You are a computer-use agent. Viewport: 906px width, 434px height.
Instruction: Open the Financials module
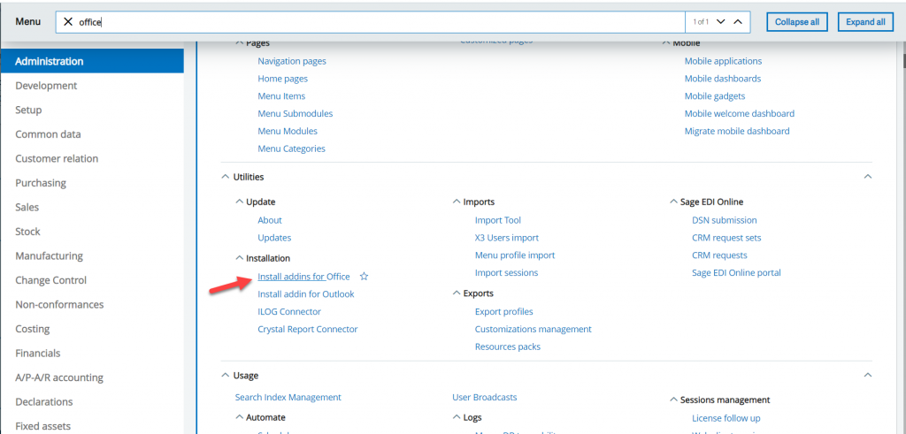(x=37, y=353)
